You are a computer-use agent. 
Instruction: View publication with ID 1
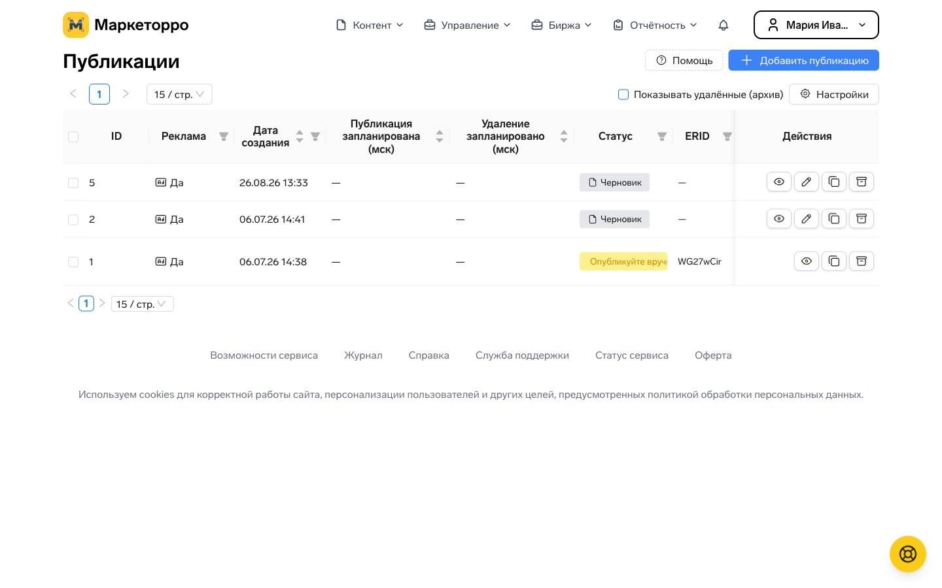click(807, 261)
